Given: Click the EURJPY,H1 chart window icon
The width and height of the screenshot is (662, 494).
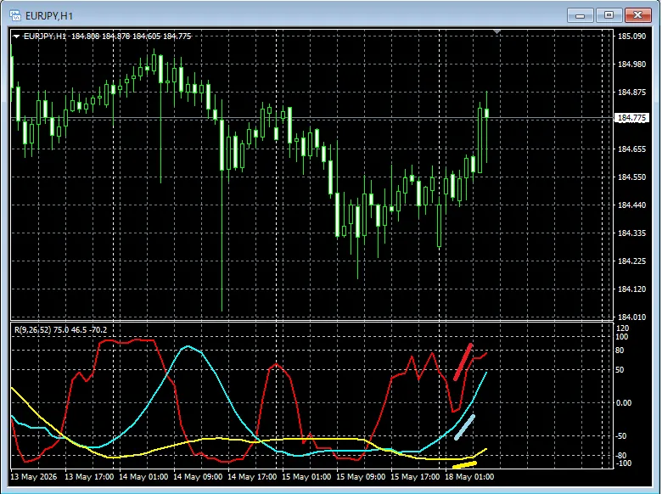Looking at the screenshot, I should pos(14,15).
